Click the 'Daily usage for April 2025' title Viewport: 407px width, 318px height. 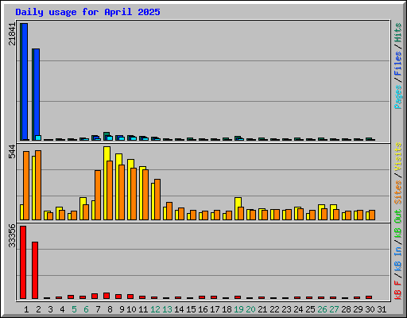pos(87,12)
